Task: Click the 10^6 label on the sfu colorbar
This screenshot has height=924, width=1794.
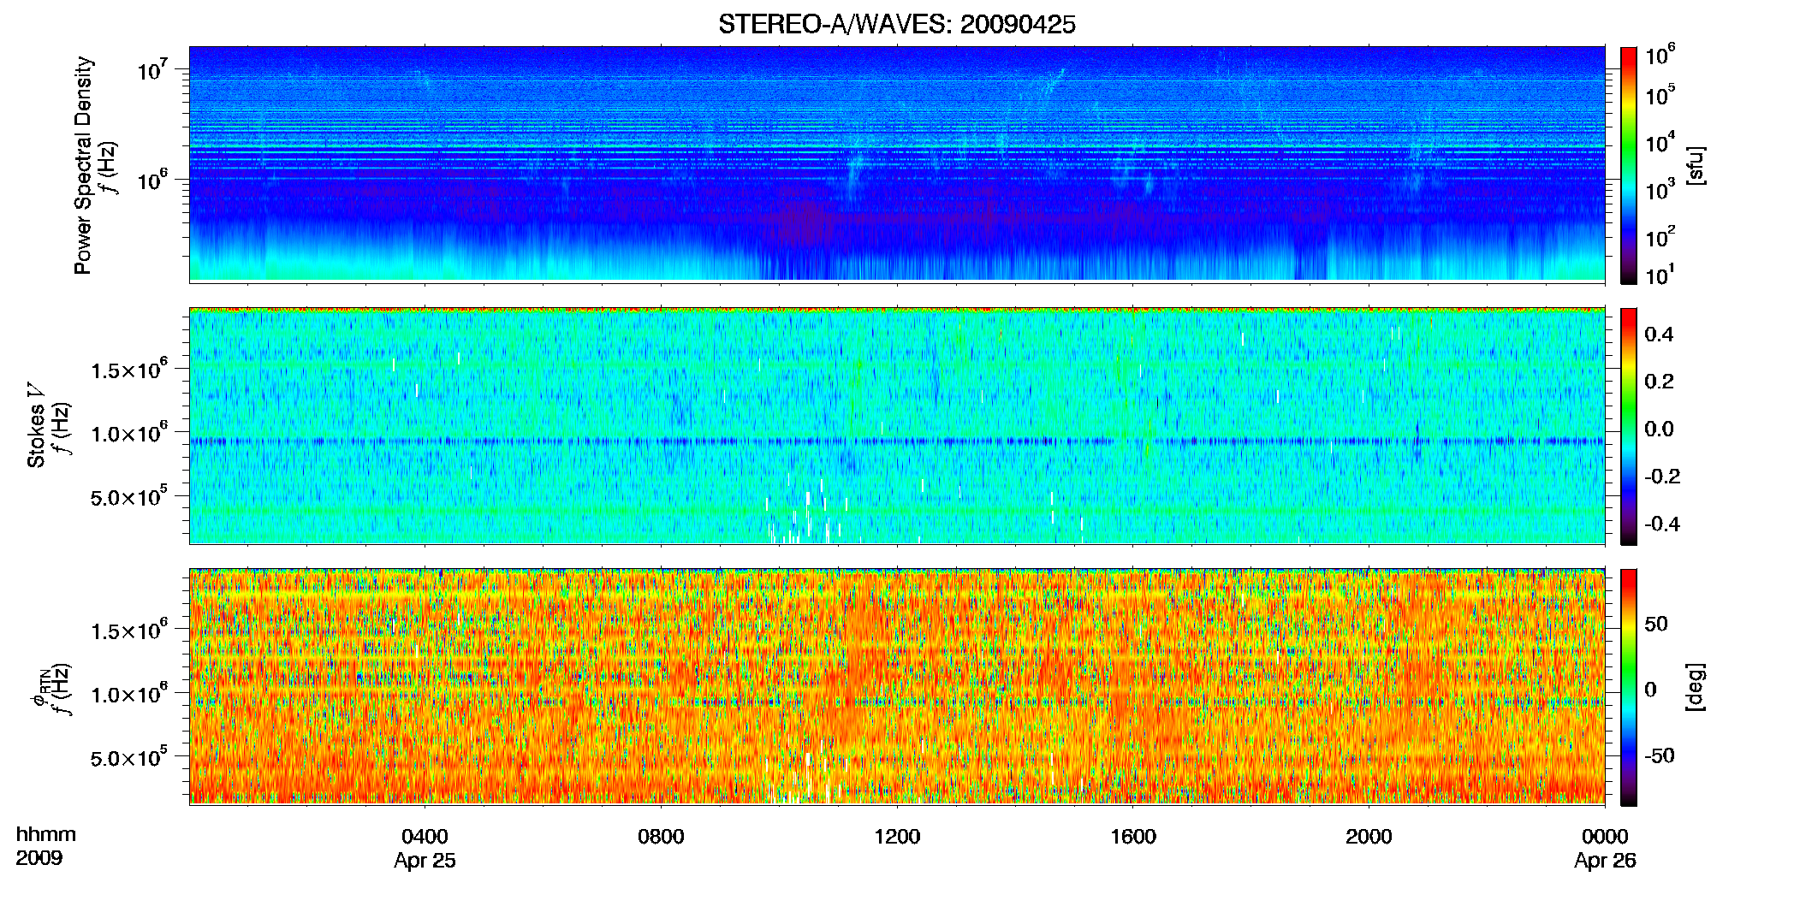Action: [1660, 56]
